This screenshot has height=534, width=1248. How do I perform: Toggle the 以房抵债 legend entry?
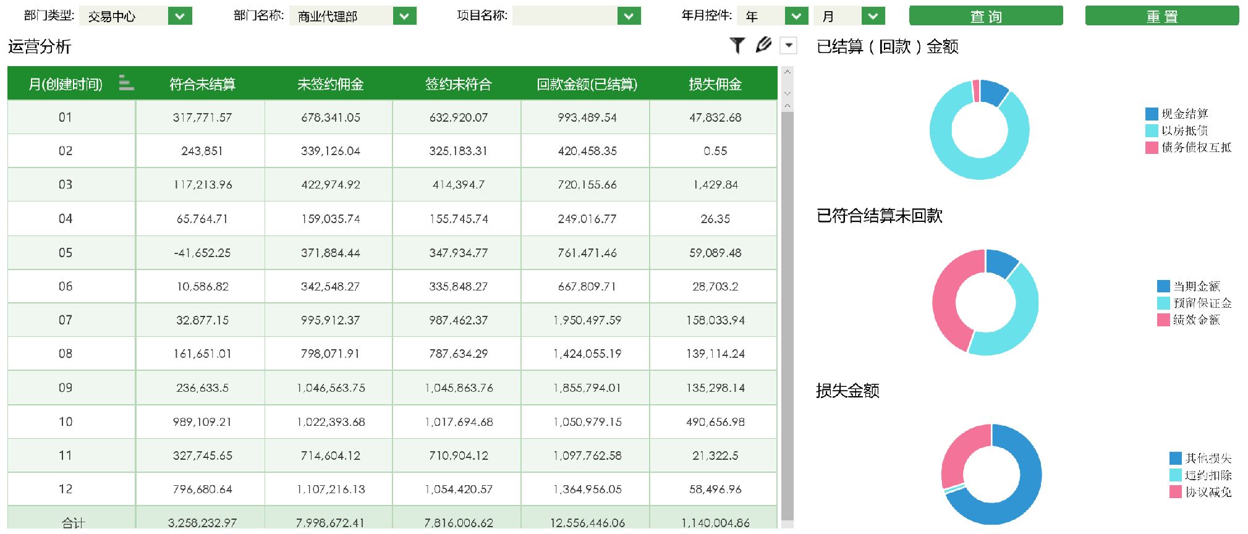tap(1184, 130)
